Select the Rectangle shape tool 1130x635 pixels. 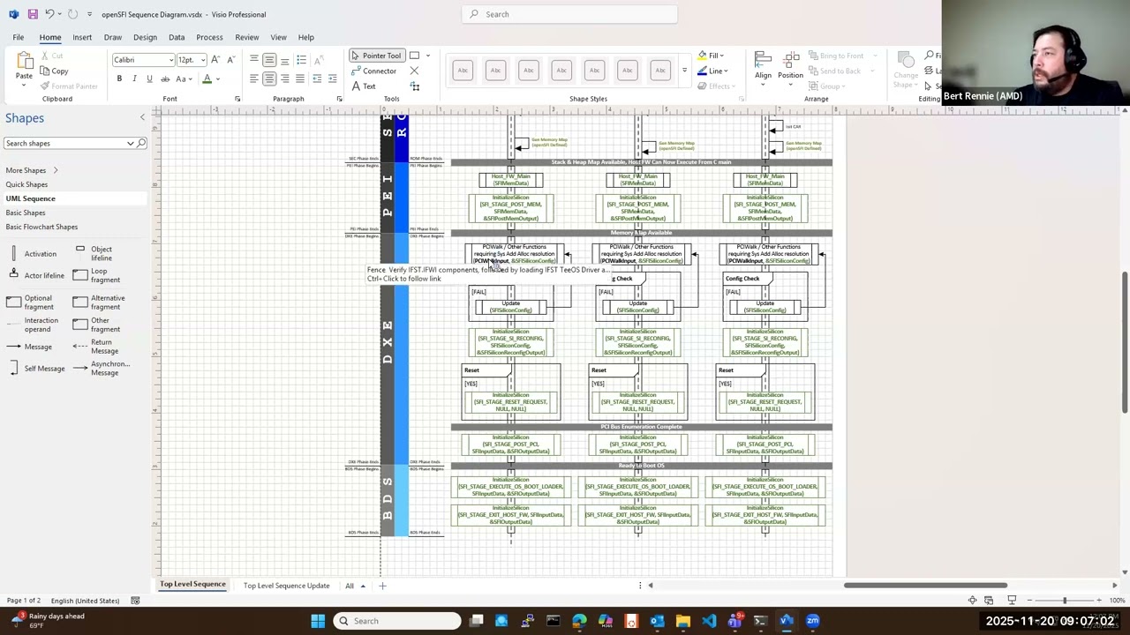[x=414, y=56]
